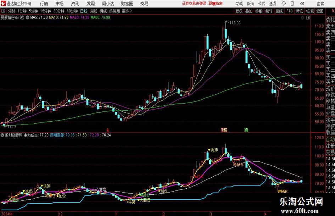Screen dimensions: 335x216
Task: Click the 标记 mark button
Action: tap(299, 11)
